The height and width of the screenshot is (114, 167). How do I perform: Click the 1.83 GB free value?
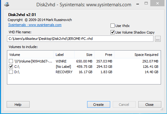pyautogui.click(x=106, y=72)
